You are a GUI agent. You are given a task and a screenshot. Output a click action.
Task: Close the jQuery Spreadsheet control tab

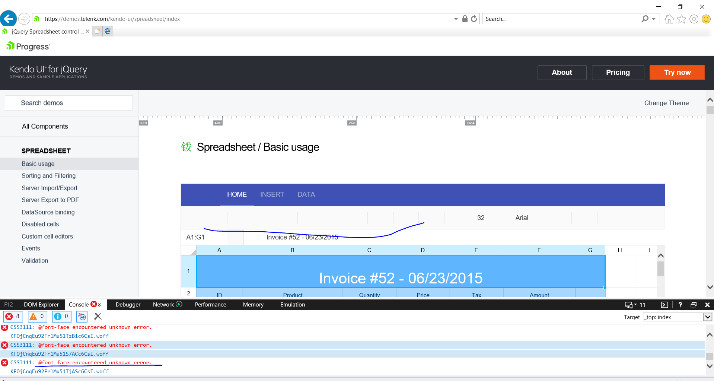click(x=87, y=31)
